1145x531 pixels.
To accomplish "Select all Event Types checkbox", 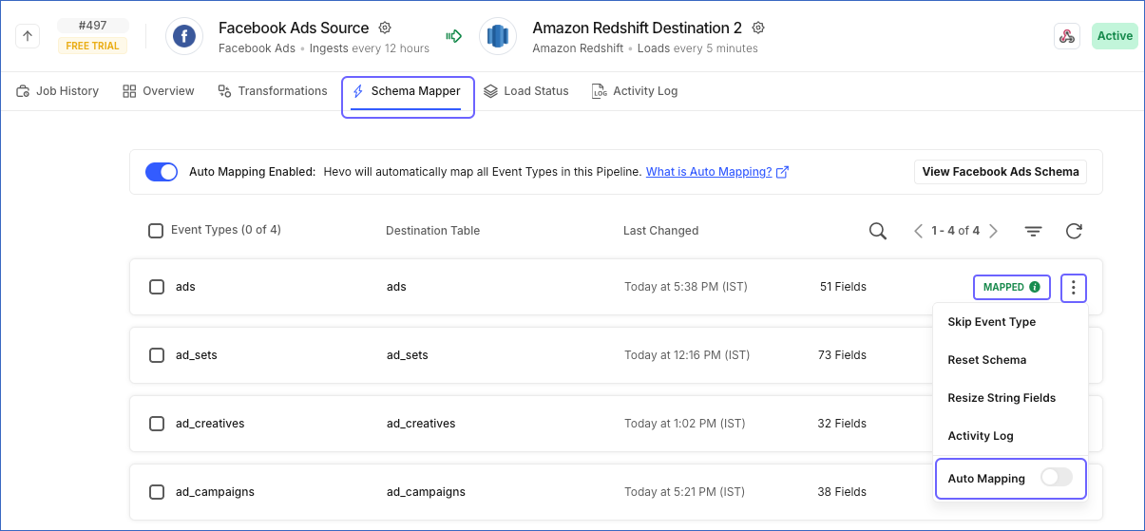I will click(156, 230).
